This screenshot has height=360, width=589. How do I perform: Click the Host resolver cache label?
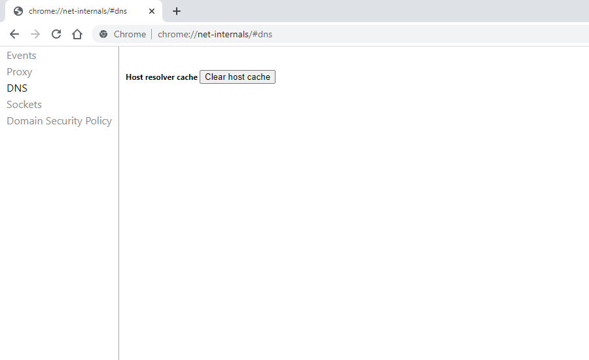(x=161, y=77)
